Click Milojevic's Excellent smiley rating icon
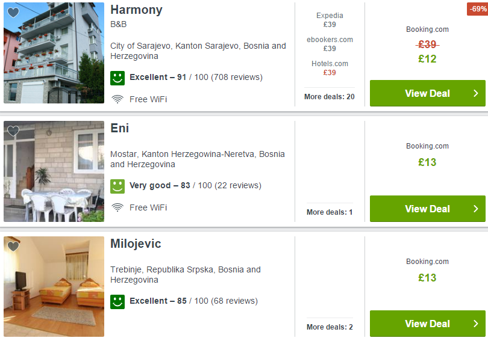Screen dimensions: 488x338 117,301
